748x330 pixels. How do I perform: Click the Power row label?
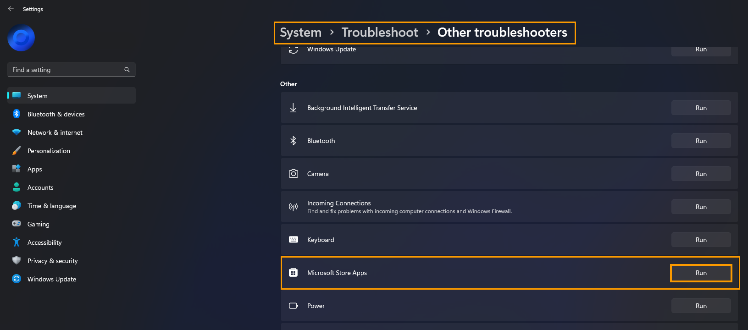[x=316, y=306]
